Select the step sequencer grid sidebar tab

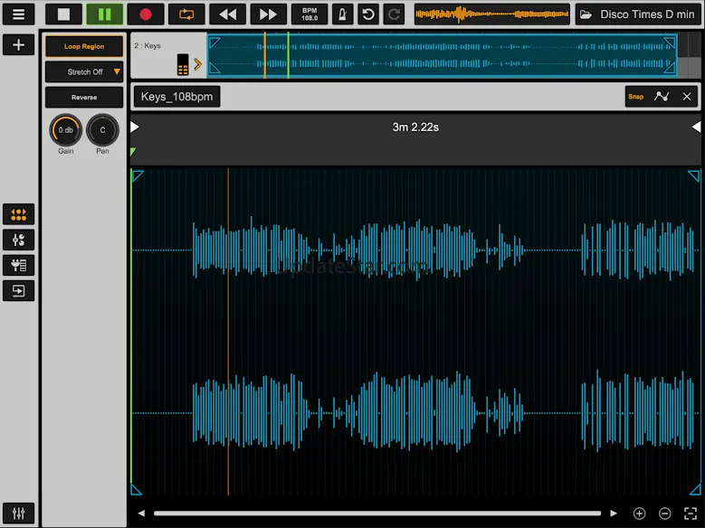18,214
